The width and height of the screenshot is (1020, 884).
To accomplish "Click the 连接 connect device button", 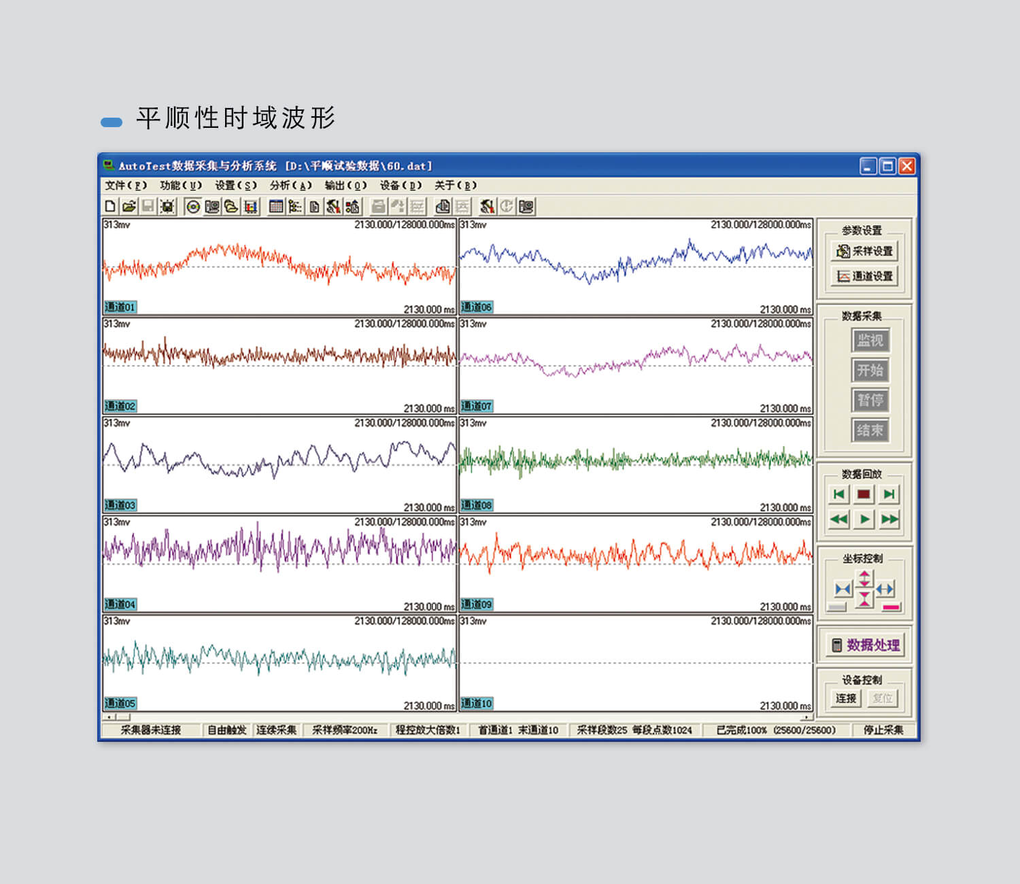I will (x=846, y=698).
